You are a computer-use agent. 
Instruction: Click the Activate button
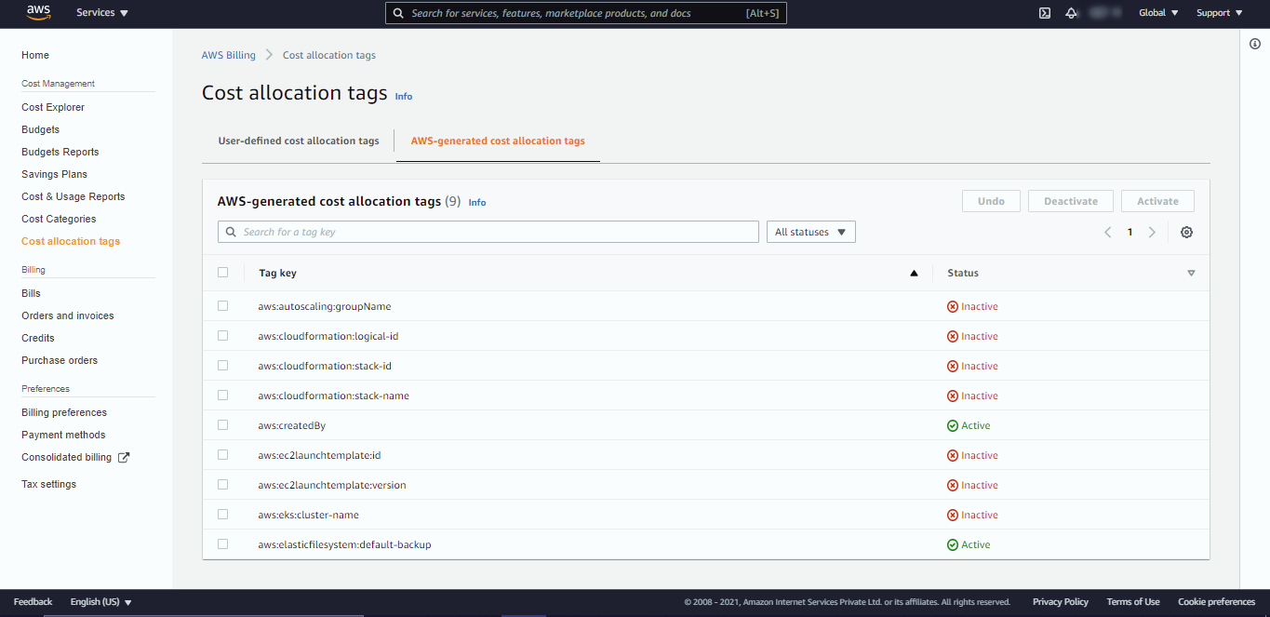[1157, 201]
